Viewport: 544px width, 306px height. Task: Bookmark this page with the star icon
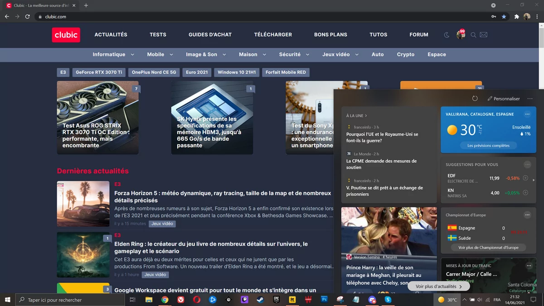[504, 17]
